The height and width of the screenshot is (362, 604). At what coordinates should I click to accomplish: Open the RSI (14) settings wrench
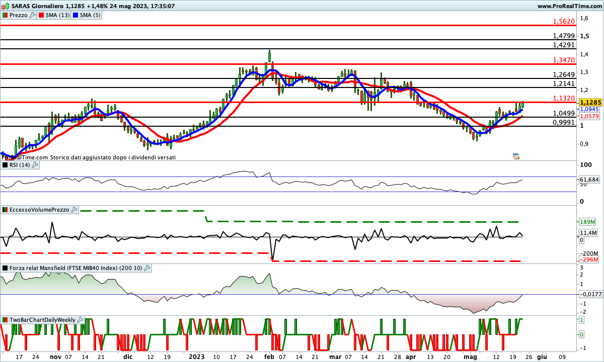(x=35, y=164)
